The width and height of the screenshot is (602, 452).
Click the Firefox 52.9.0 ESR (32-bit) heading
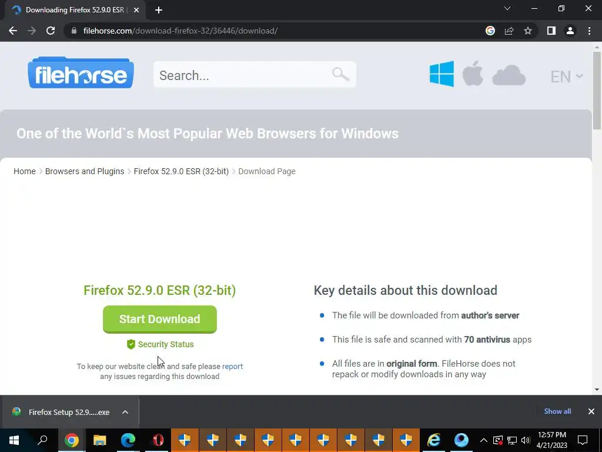coord(160,290)
